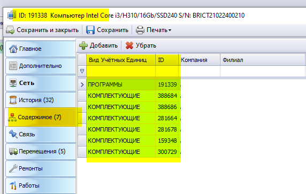Click the printer icon
This screenshot has width=306, height=194.
pyautogui.click(x=140, y=30)
